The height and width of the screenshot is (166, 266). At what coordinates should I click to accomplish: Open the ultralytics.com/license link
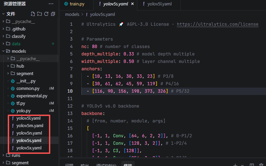point(217,24)
